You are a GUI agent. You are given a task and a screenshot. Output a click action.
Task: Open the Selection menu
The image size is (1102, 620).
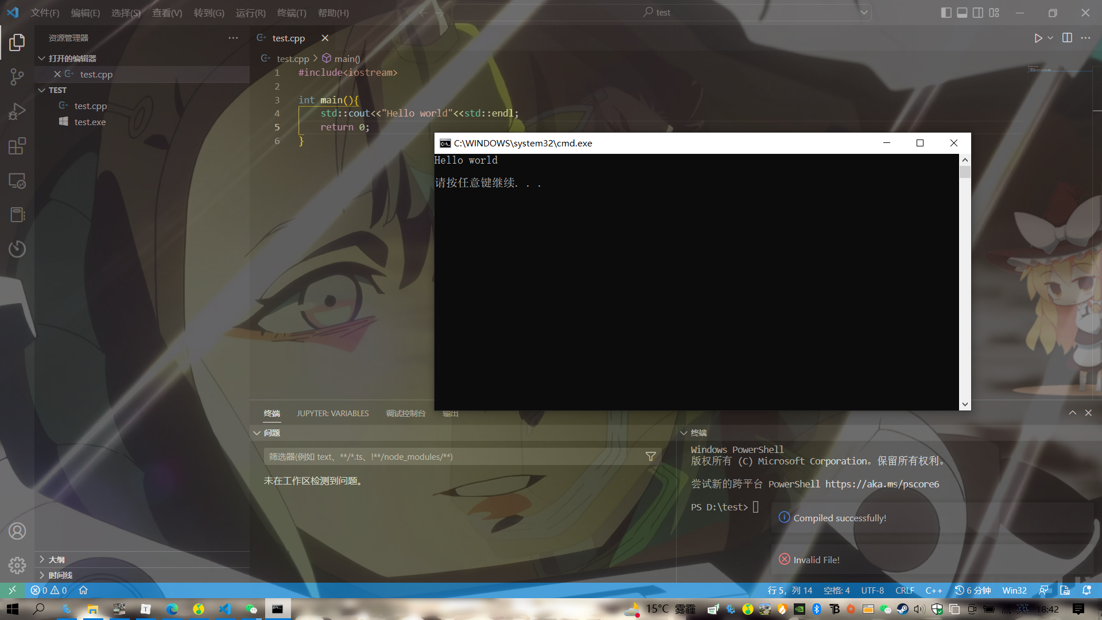(x=126, y=13)
